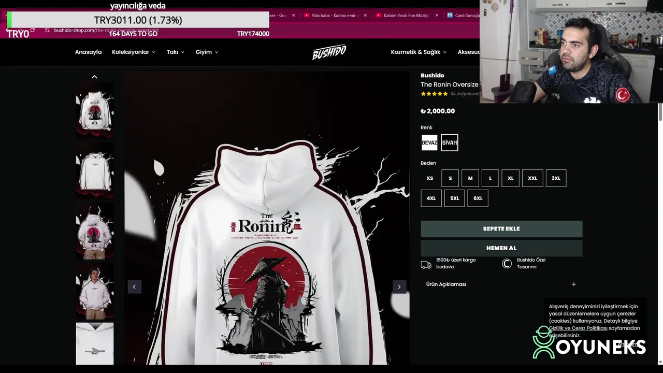Go to previous product image arrow
Screen dimensions: 663x373
[135, 286]
